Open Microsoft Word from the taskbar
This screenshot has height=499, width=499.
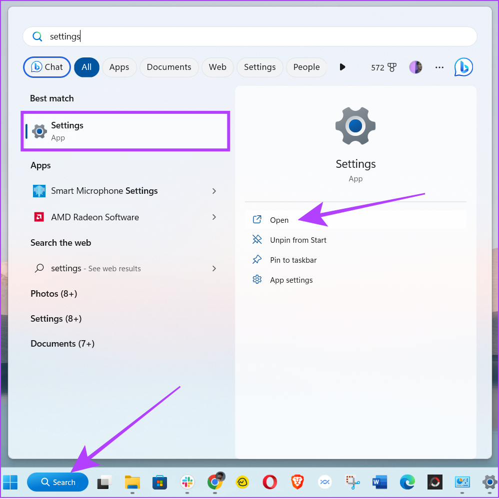click(x=379, y=482)
